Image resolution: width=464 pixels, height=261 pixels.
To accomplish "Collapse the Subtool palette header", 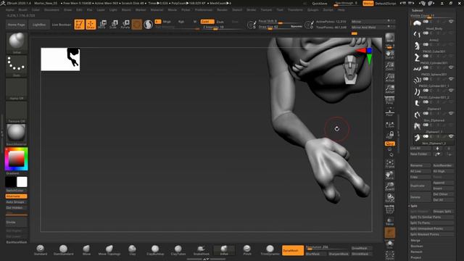I will (418, 10).
